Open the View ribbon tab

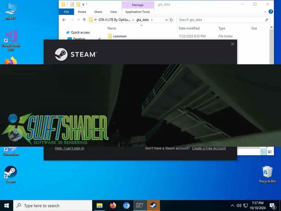113,12
